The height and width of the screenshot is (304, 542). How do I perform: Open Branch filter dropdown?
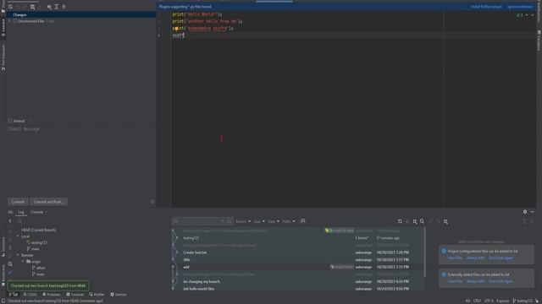pos(243,221)
